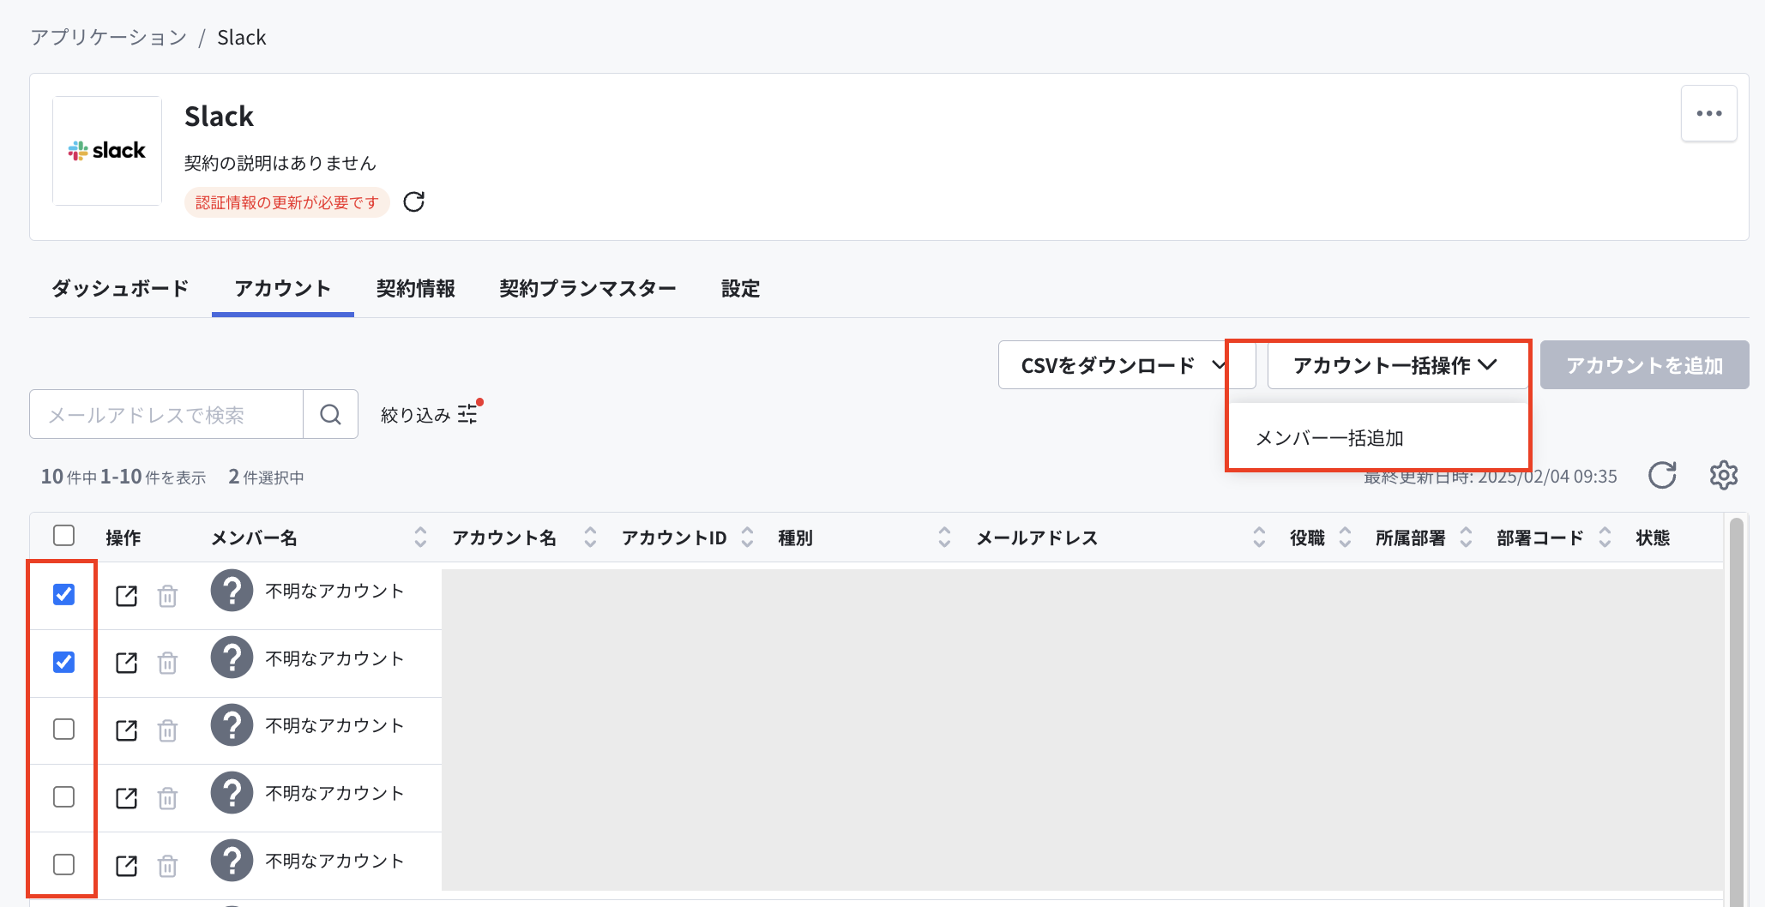Viewport: 1765px width, 907px height.
Task: Check the fourth row's checkbox
Action: pyautogui.click(x=63, y=796)
